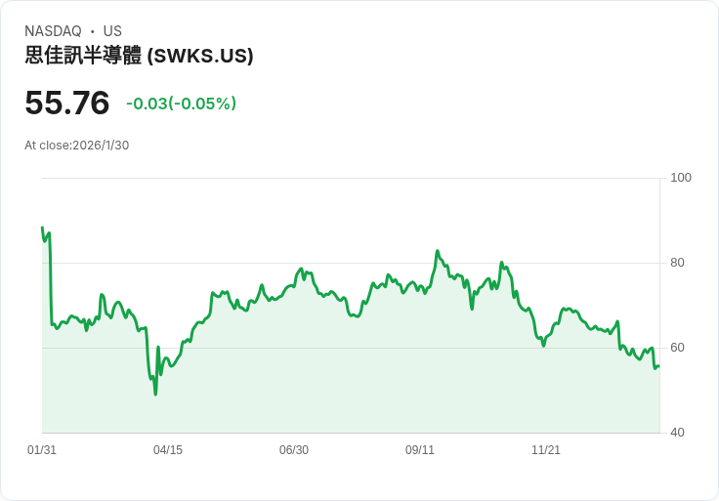719x501 pixels.
Task: Open the 思佳訊半導體 (SWKS.US) stock title
Action: tap(139, 56)
